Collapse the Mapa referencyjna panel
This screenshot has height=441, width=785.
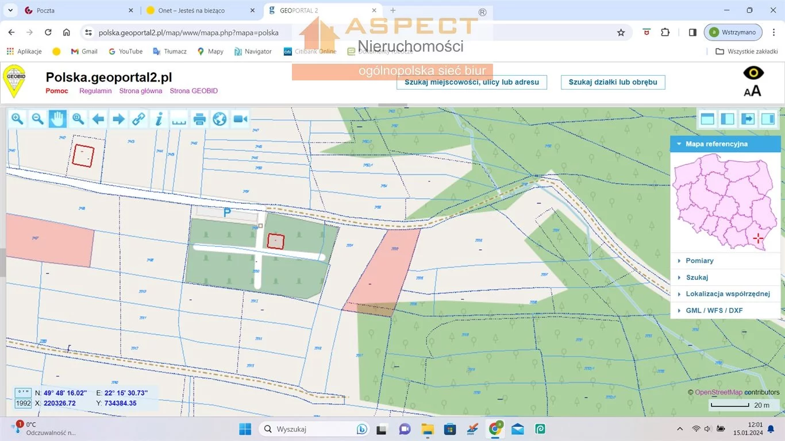725,144
